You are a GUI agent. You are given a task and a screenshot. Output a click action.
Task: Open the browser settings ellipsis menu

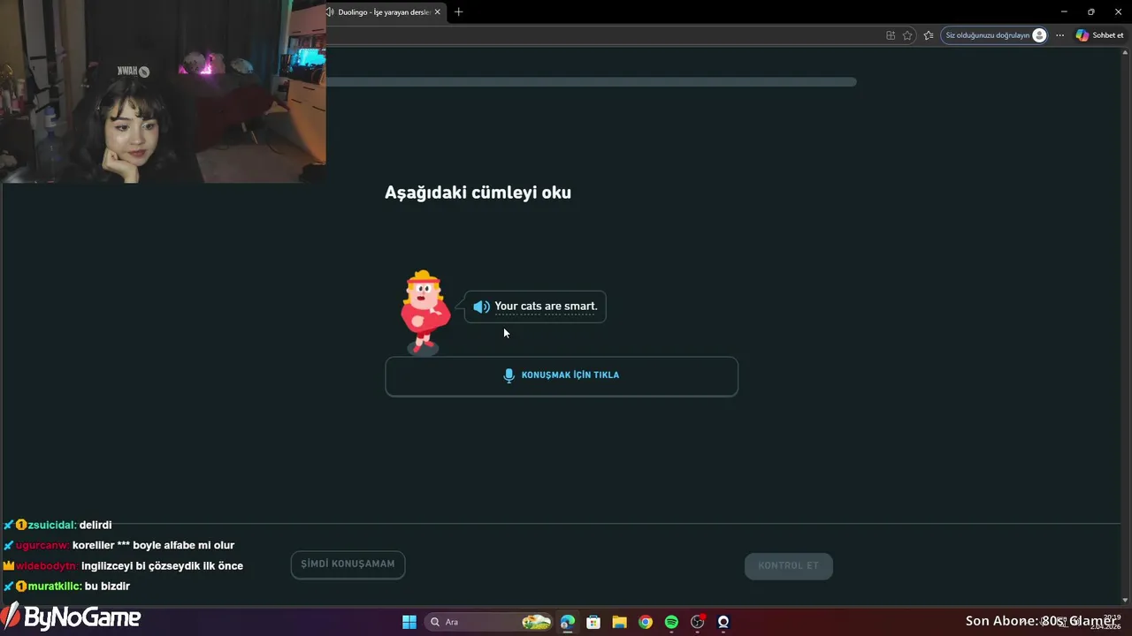click(x=1059, y=35)
